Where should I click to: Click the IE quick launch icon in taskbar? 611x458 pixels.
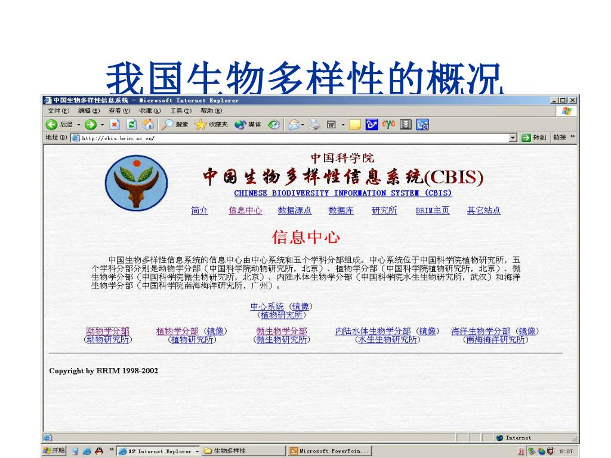87,451
